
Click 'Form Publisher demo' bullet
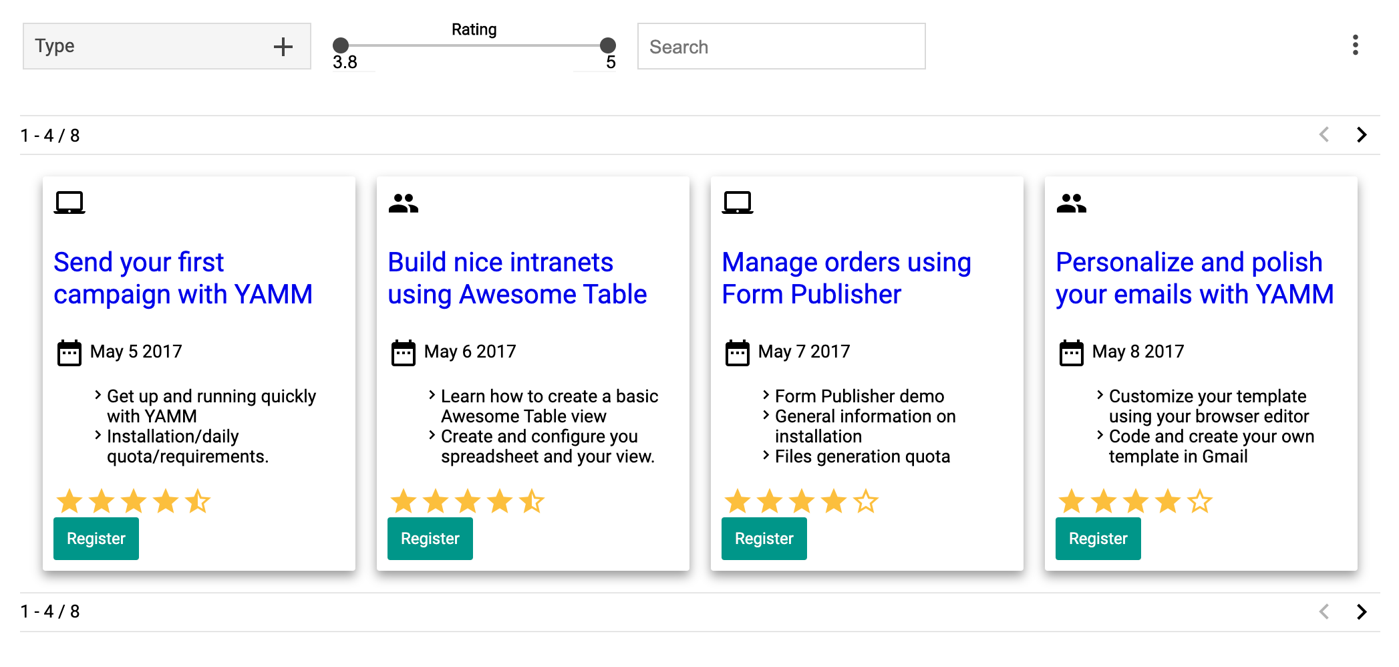coord(859,396)
